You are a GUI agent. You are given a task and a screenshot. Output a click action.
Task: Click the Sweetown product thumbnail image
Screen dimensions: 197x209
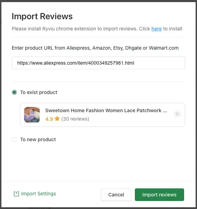coord(32,115)
